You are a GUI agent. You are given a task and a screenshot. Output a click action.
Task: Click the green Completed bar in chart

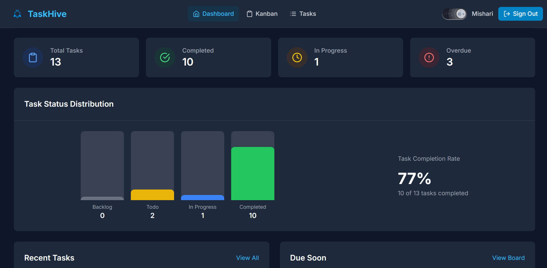tap(253, 173)
